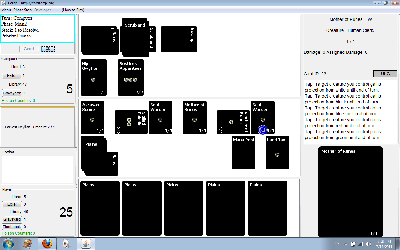Open the How to Play menu
This screenshot has width=400, height=250.
pyautogui.click(x=73, y=10)
